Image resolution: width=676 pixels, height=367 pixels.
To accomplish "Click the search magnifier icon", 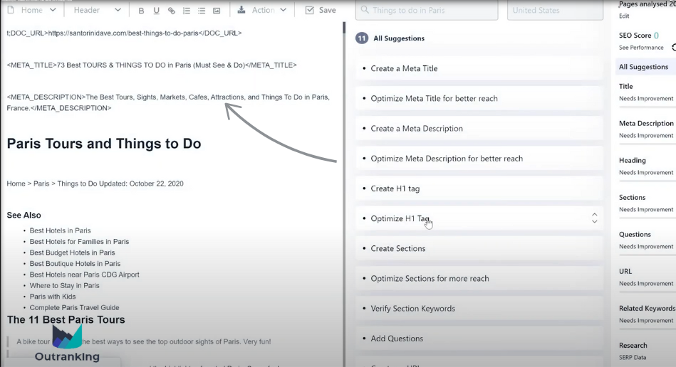I will coord(365,9).
